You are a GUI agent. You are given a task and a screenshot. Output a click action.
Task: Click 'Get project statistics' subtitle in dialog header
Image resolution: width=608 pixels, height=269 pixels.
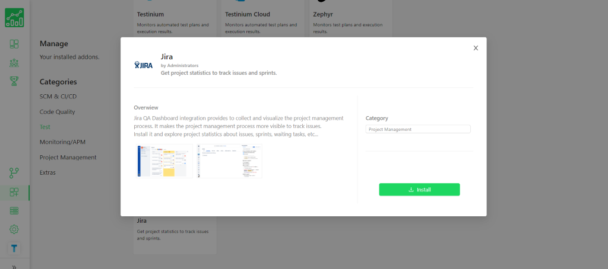click(218, 73)
